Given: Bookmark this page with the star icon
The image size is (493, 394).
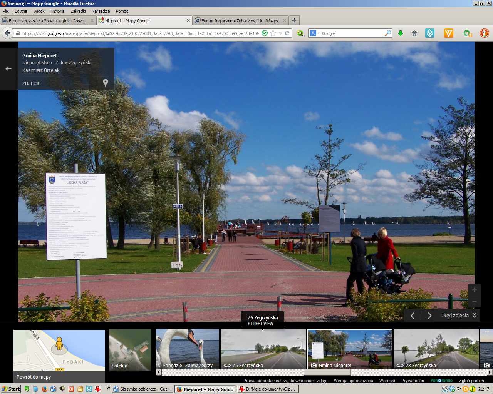Looking at the screenshot, I should tap(273, 33).
